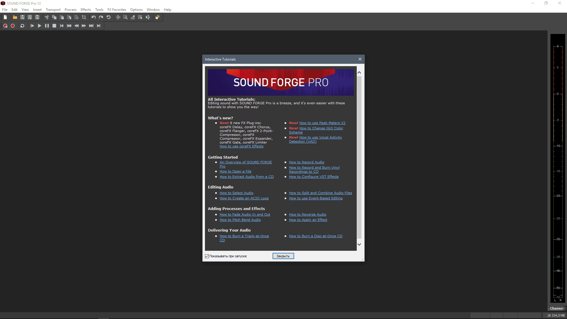The width and height of the screenshot is (567, 319).
Task: Click the Repeat circular arrow icon
Action: [x=108, y=17]
